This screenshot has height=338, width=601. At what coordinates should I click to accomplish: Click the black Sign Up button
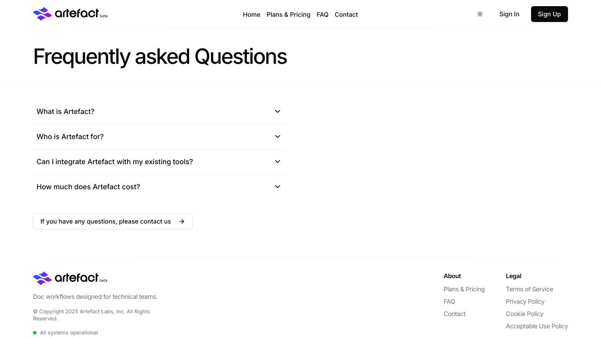(x=550, y=14)
